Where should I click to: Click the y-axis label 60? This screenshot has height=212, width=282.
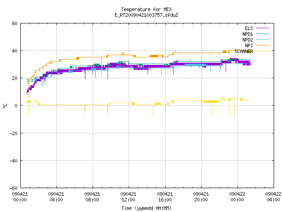(x=15, y=23)
